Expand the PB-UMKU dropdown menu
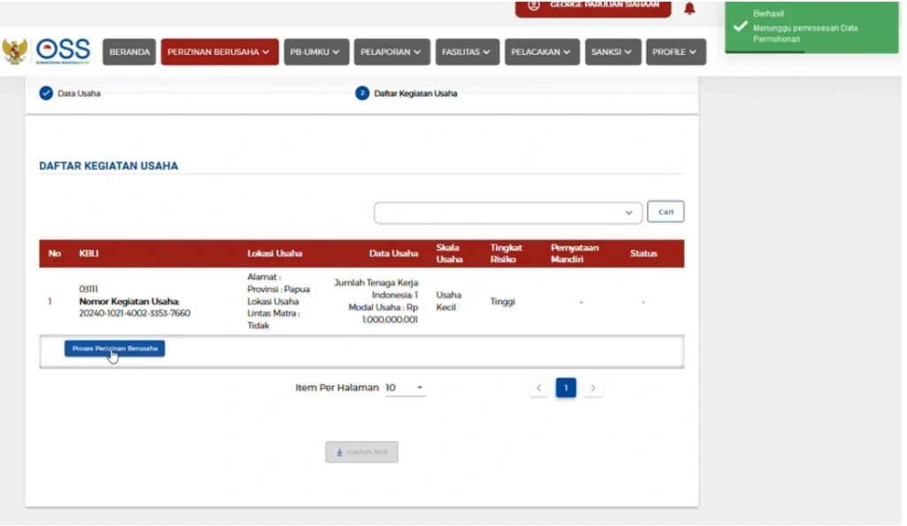The height and width of the screenshot is (526, 907). click(x=315, y=52)
